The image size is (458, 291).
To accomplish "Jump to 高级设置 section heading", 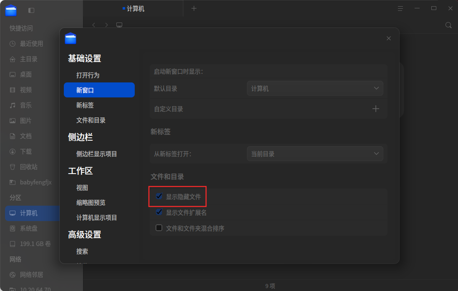I will pyautogui.click(x=85, y=235).
